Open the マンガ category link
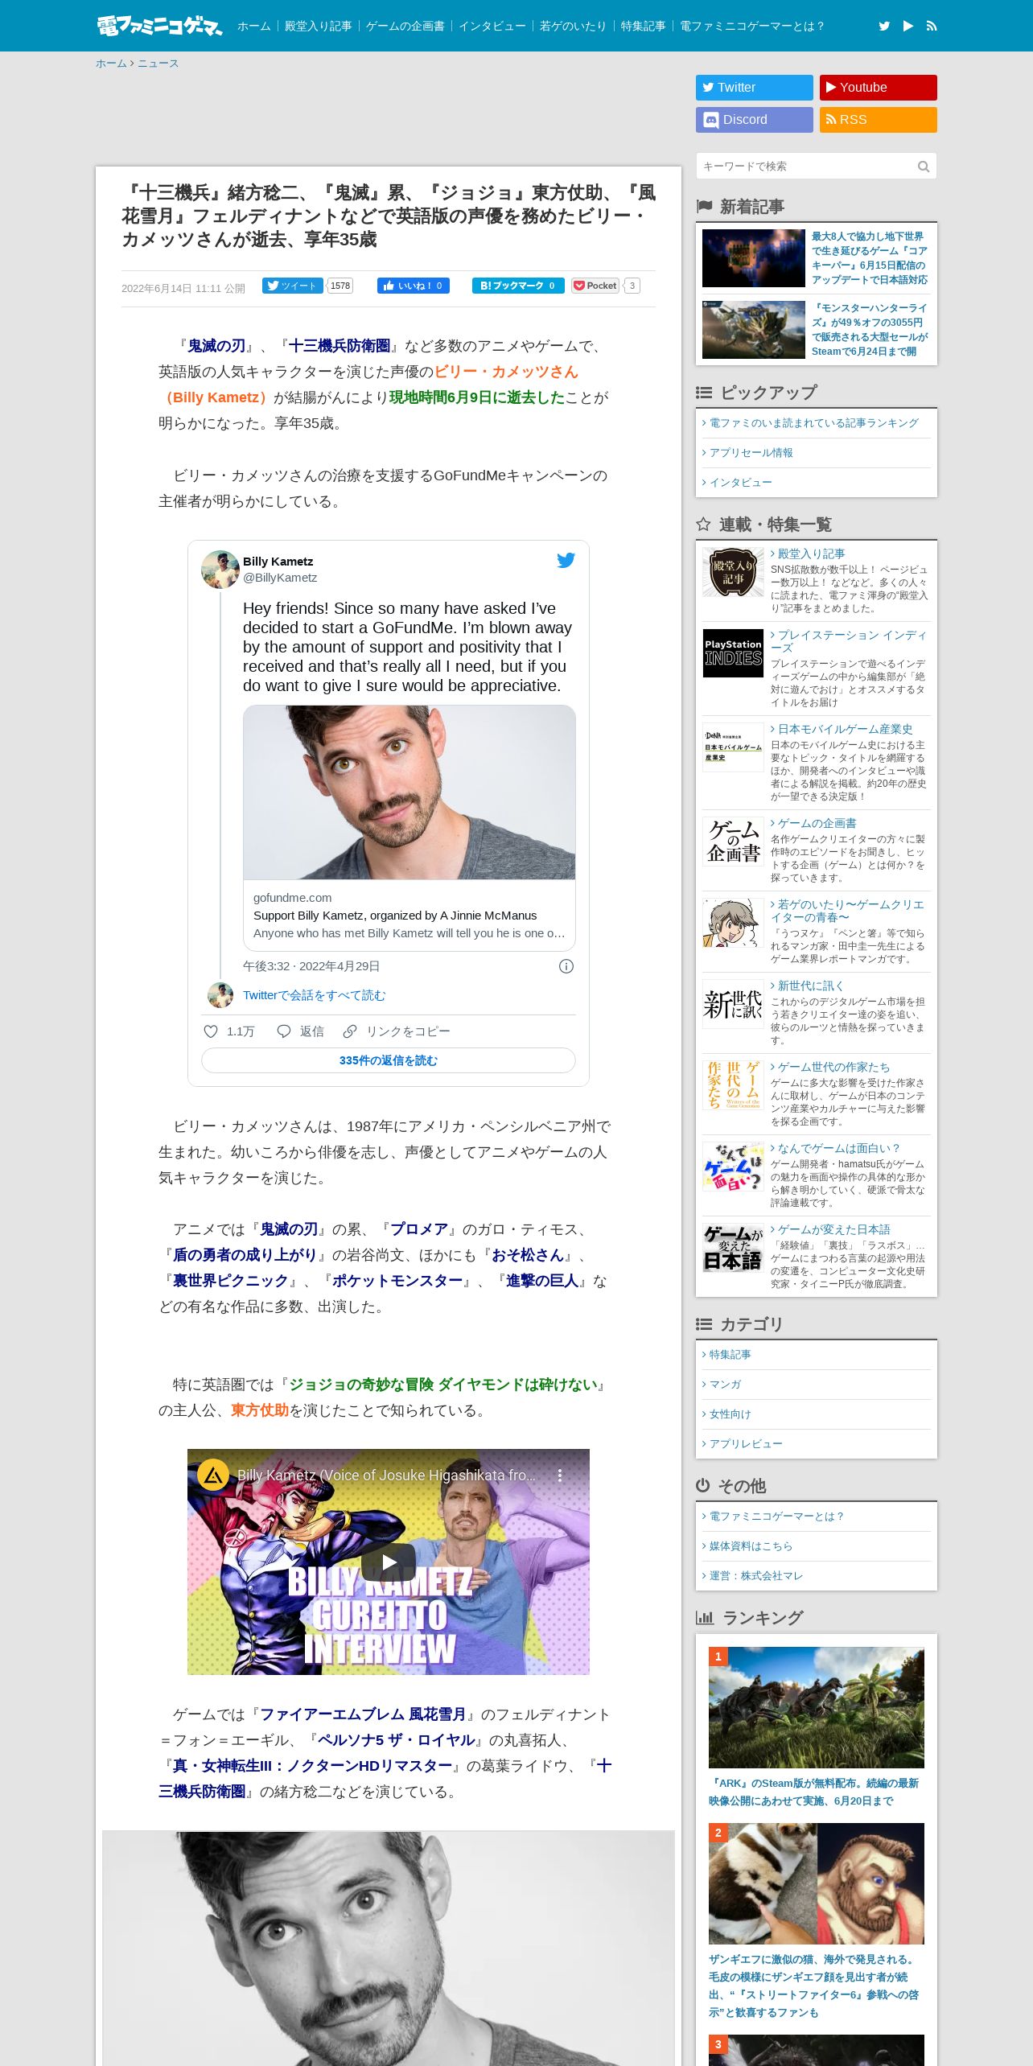 [x=725, y=1385]
